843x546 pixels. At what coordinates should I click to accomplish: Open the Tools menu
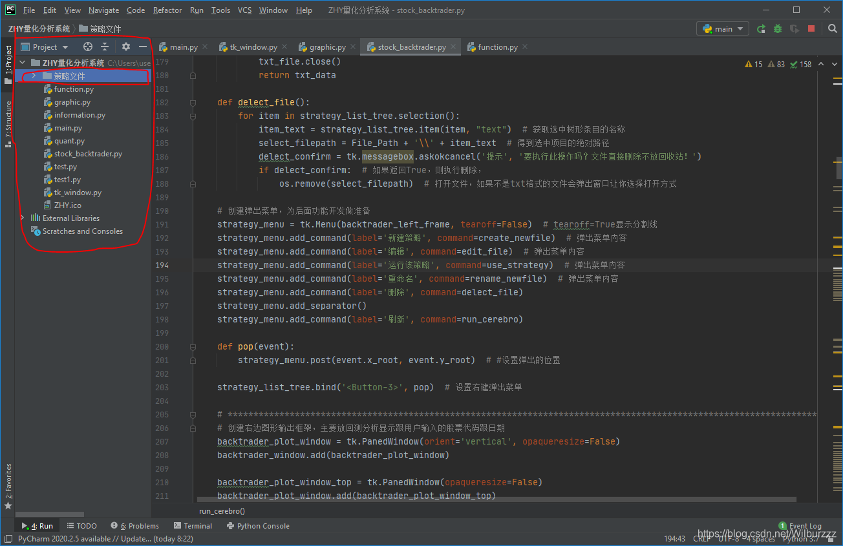click(x=220, y=10)
